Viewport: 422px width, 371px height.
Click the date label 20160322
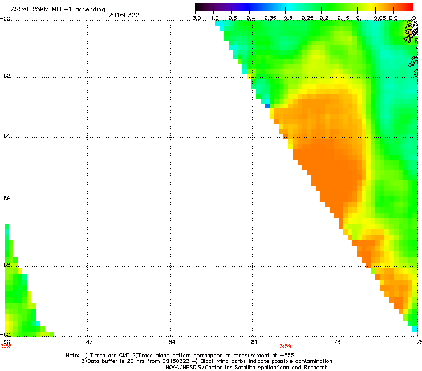(124, 15)
